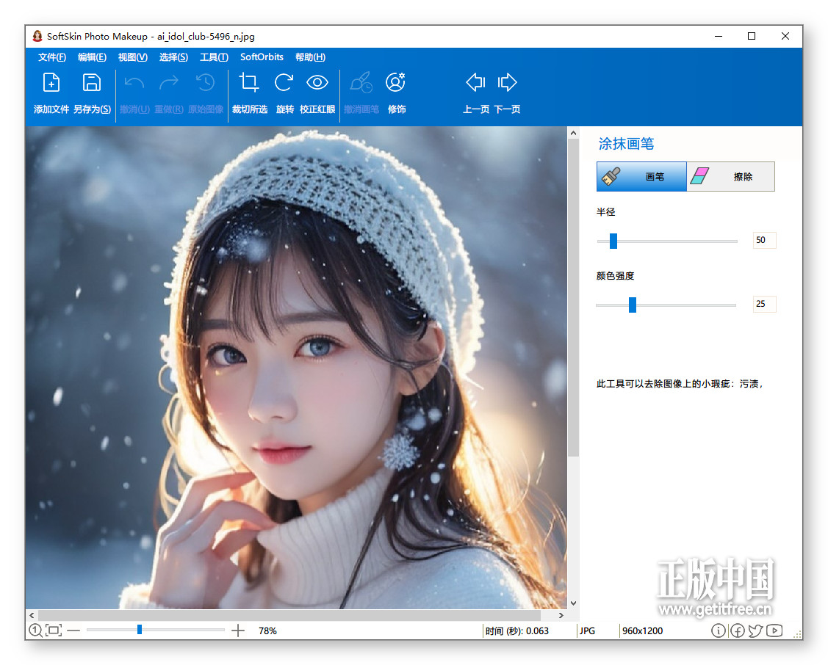Image resolution: width=828 pixels, height=665 pixels.
Task: Click the horizontal scrollbar right arrow
Action: (561, 615)
